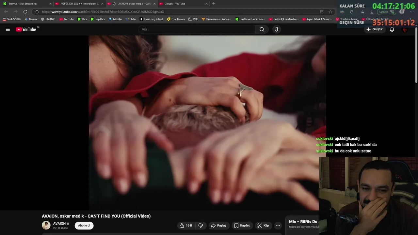Click the Update browser button

(387, 12)
